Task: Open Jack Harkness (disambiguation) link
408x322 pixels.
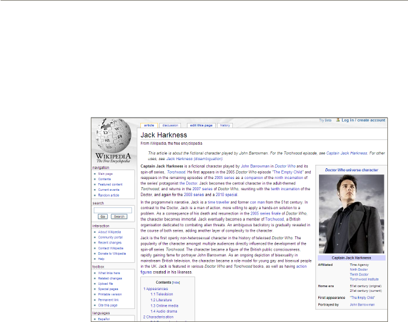Action: [194, 159]
